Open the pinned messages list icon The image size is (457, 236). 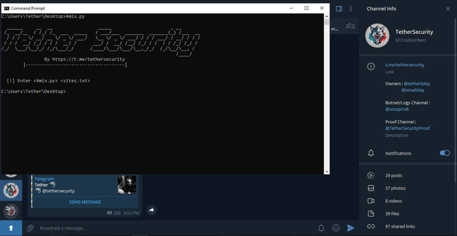pyautogui.click(x=350, y=26)
